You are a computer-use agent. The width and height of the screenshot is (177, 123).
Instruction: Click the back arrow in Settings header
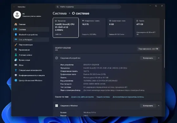(14, 7)
